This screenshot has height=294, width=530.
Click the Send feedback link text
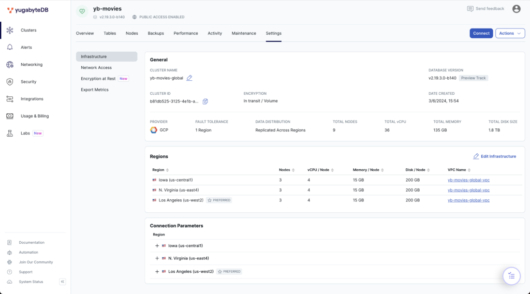[x=490, y=9]
